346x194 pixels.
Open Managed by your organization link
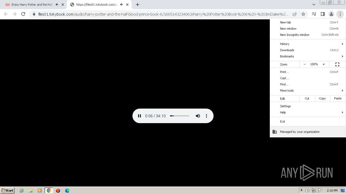point(308,132)
